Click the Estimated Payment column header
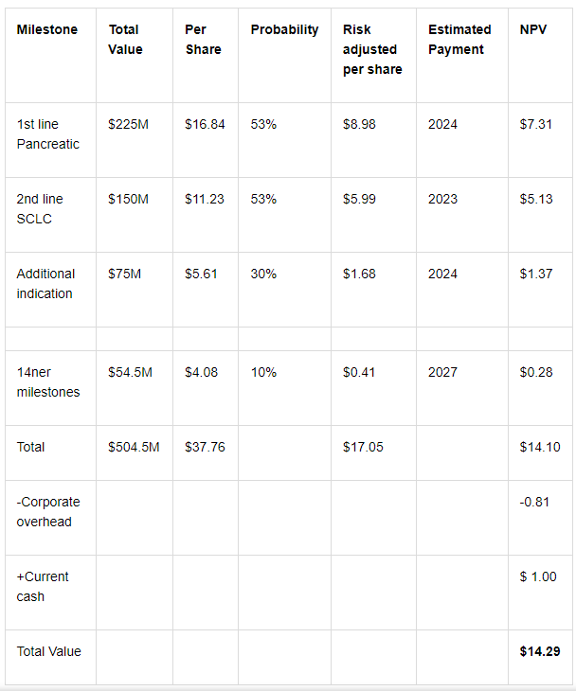Image resolution: width=576 pixels, height=691 pixels. click(459, 40)
